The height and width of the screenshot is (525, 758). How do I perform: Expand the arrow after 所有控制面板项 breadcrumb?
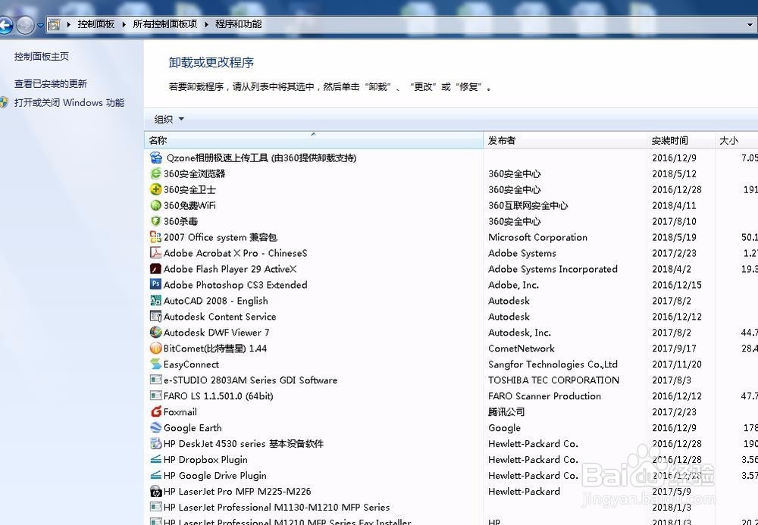point(206,24)
